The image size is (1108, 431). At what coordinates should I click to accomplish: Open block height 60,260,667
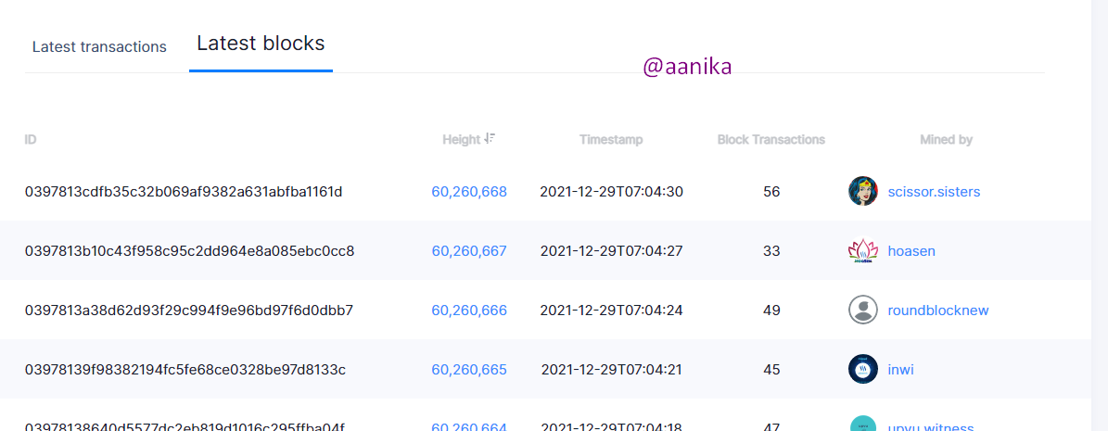point(469,251)
